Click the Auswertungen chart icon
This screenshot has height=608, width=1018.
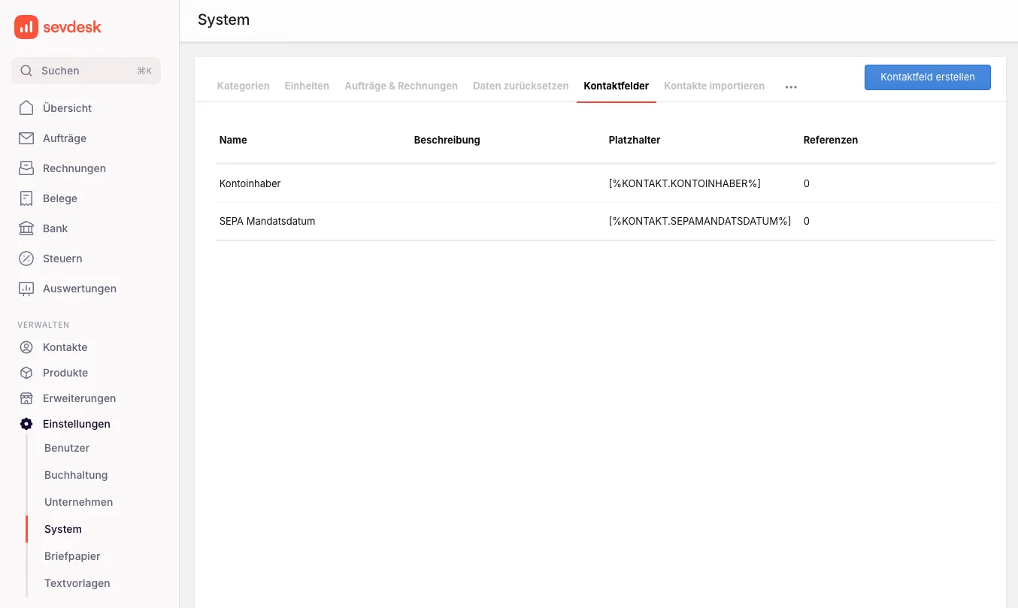(x=26, y=289)
